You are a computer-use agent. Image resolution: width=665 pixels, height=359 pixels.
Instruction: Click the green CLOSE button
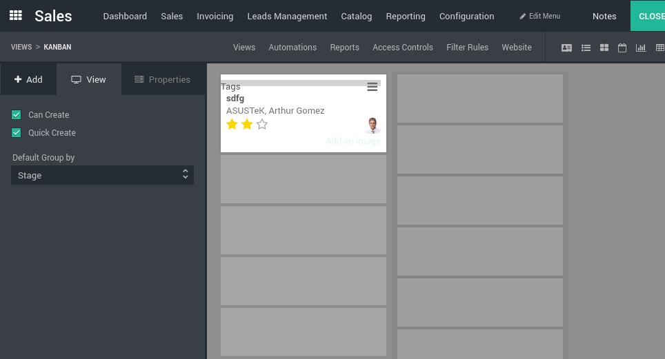[x=648, y=16]
